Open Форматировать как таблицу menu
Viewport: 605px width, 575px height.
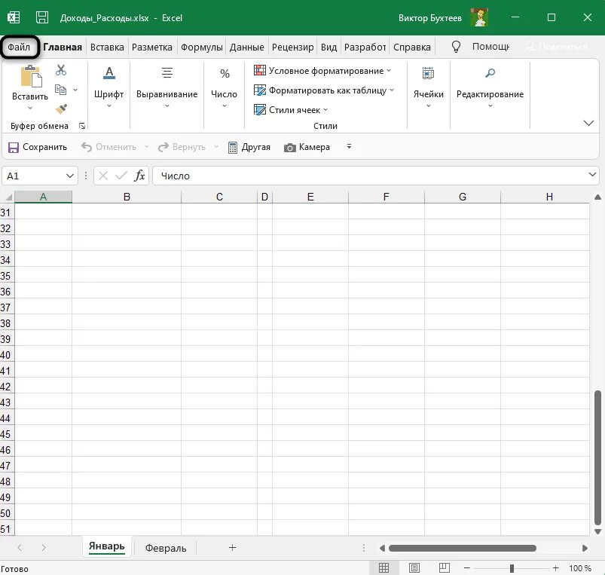(x=324, y=90)
